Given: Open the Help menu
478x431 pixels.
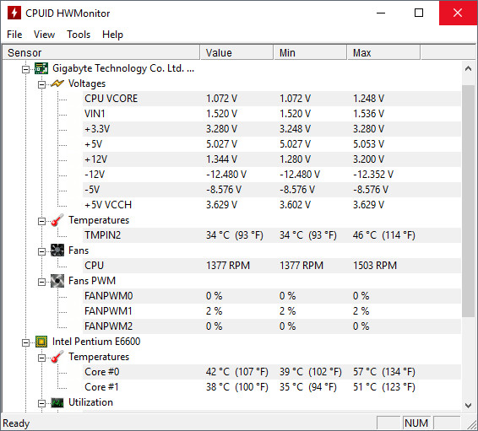Looking at the screenshot, I should tap(112, 35).
